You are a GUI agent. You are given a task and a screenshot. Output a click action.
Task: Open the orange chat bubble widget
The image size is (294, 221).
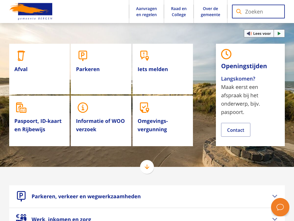click(x=280, y=207)
